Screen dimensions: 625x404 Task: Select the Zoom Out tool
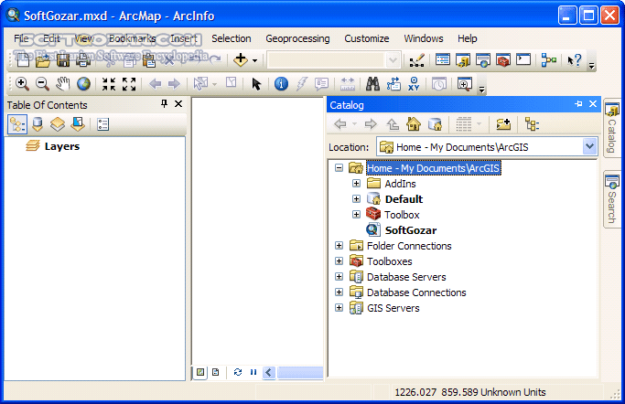[42, 84]
